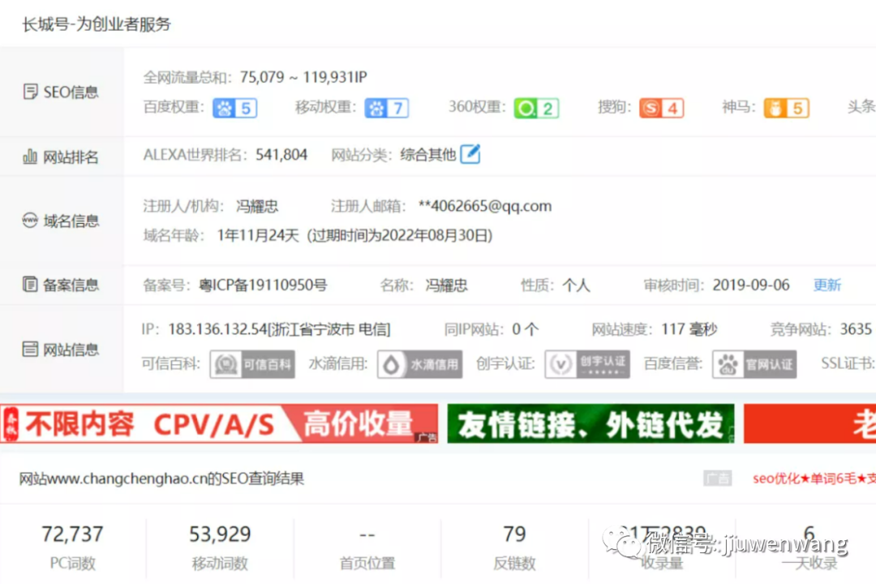Click the mobile weight badge showing 7
The height and width of the screenshot is (584, 876).
tap(387, 107)
